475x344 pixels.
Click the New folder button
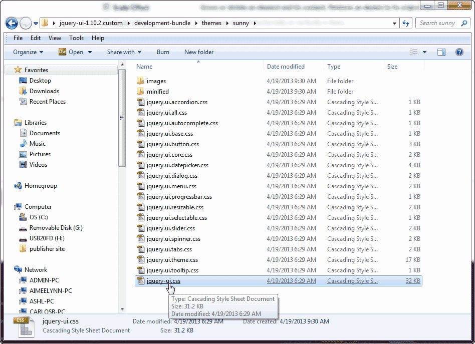pos(199,52)
